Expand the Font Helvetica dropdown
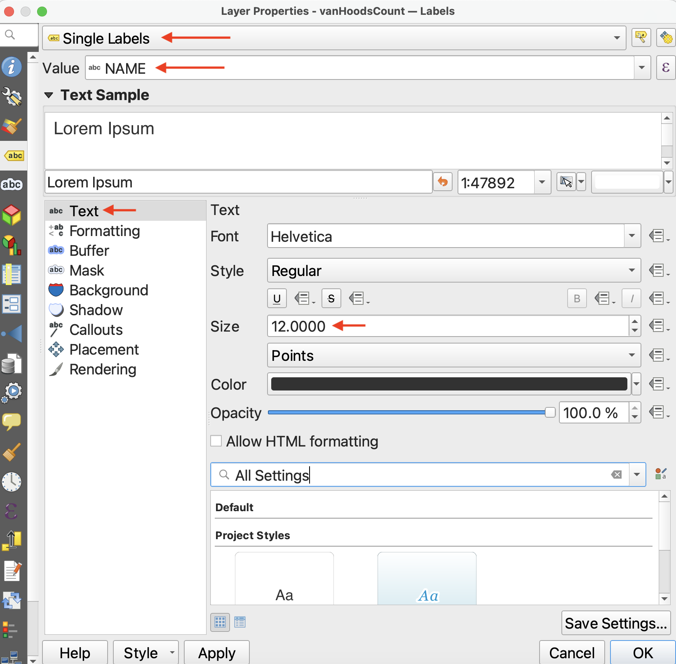The image size is (676, 664). click(632, 236)
